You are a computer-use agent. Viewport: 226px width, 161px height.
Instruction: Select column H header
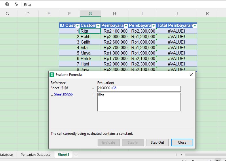pyautogui.click(x=115, y=14)
